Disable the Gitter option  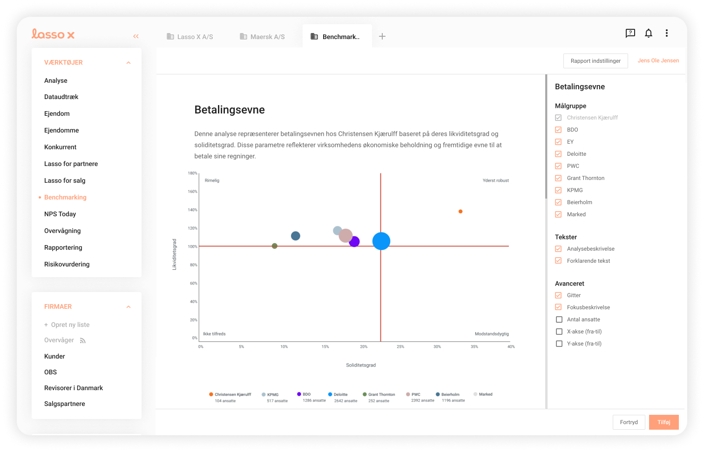tap(558, 295)
